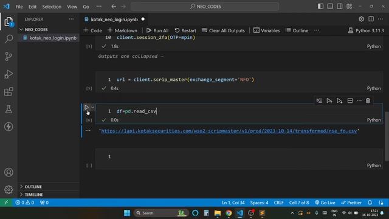Open the Edit menu
The width and height of the screenshot is (389, 219).
(x=32, y=7)
